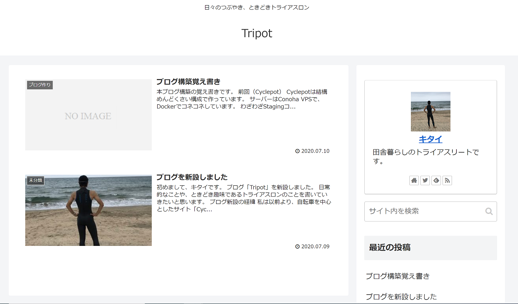Click the キタイ profile name link
The height and width of the screenshot is (304, 518).
[431, 139]
